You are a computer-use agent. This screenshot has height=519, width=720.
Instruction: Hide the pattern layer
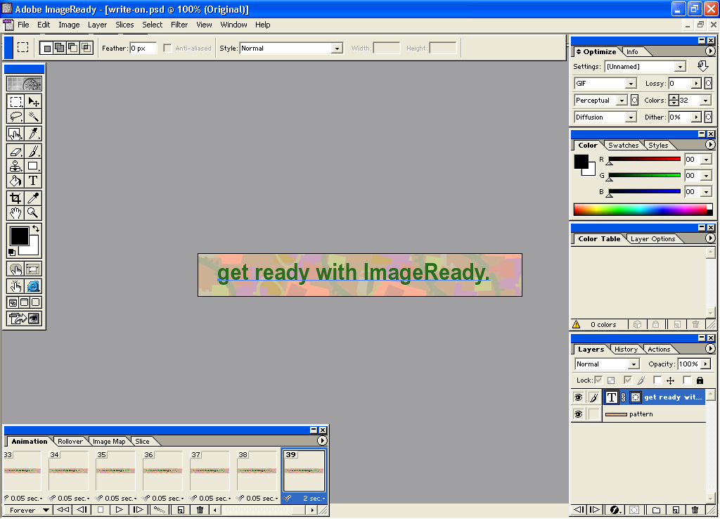(x=578, y=414)
